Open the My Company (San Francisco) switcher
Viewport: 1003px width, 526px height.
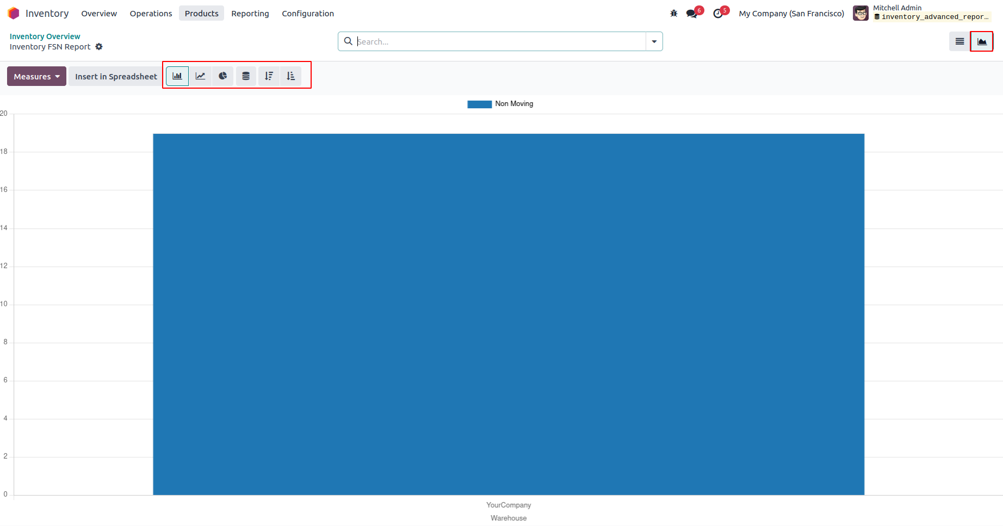(x=791, y=13)
